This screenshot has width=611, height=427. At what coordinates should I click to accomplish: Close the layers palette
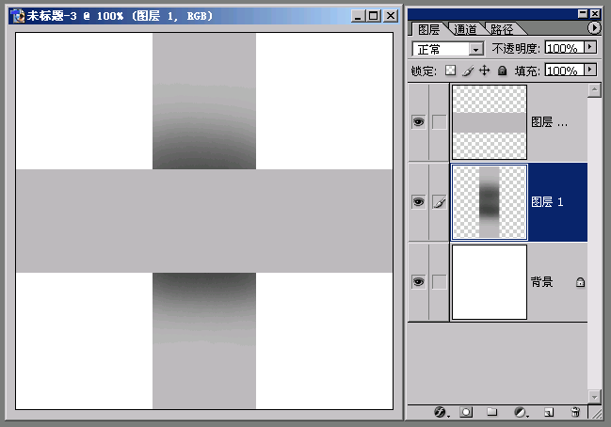[x=595, y=13]
